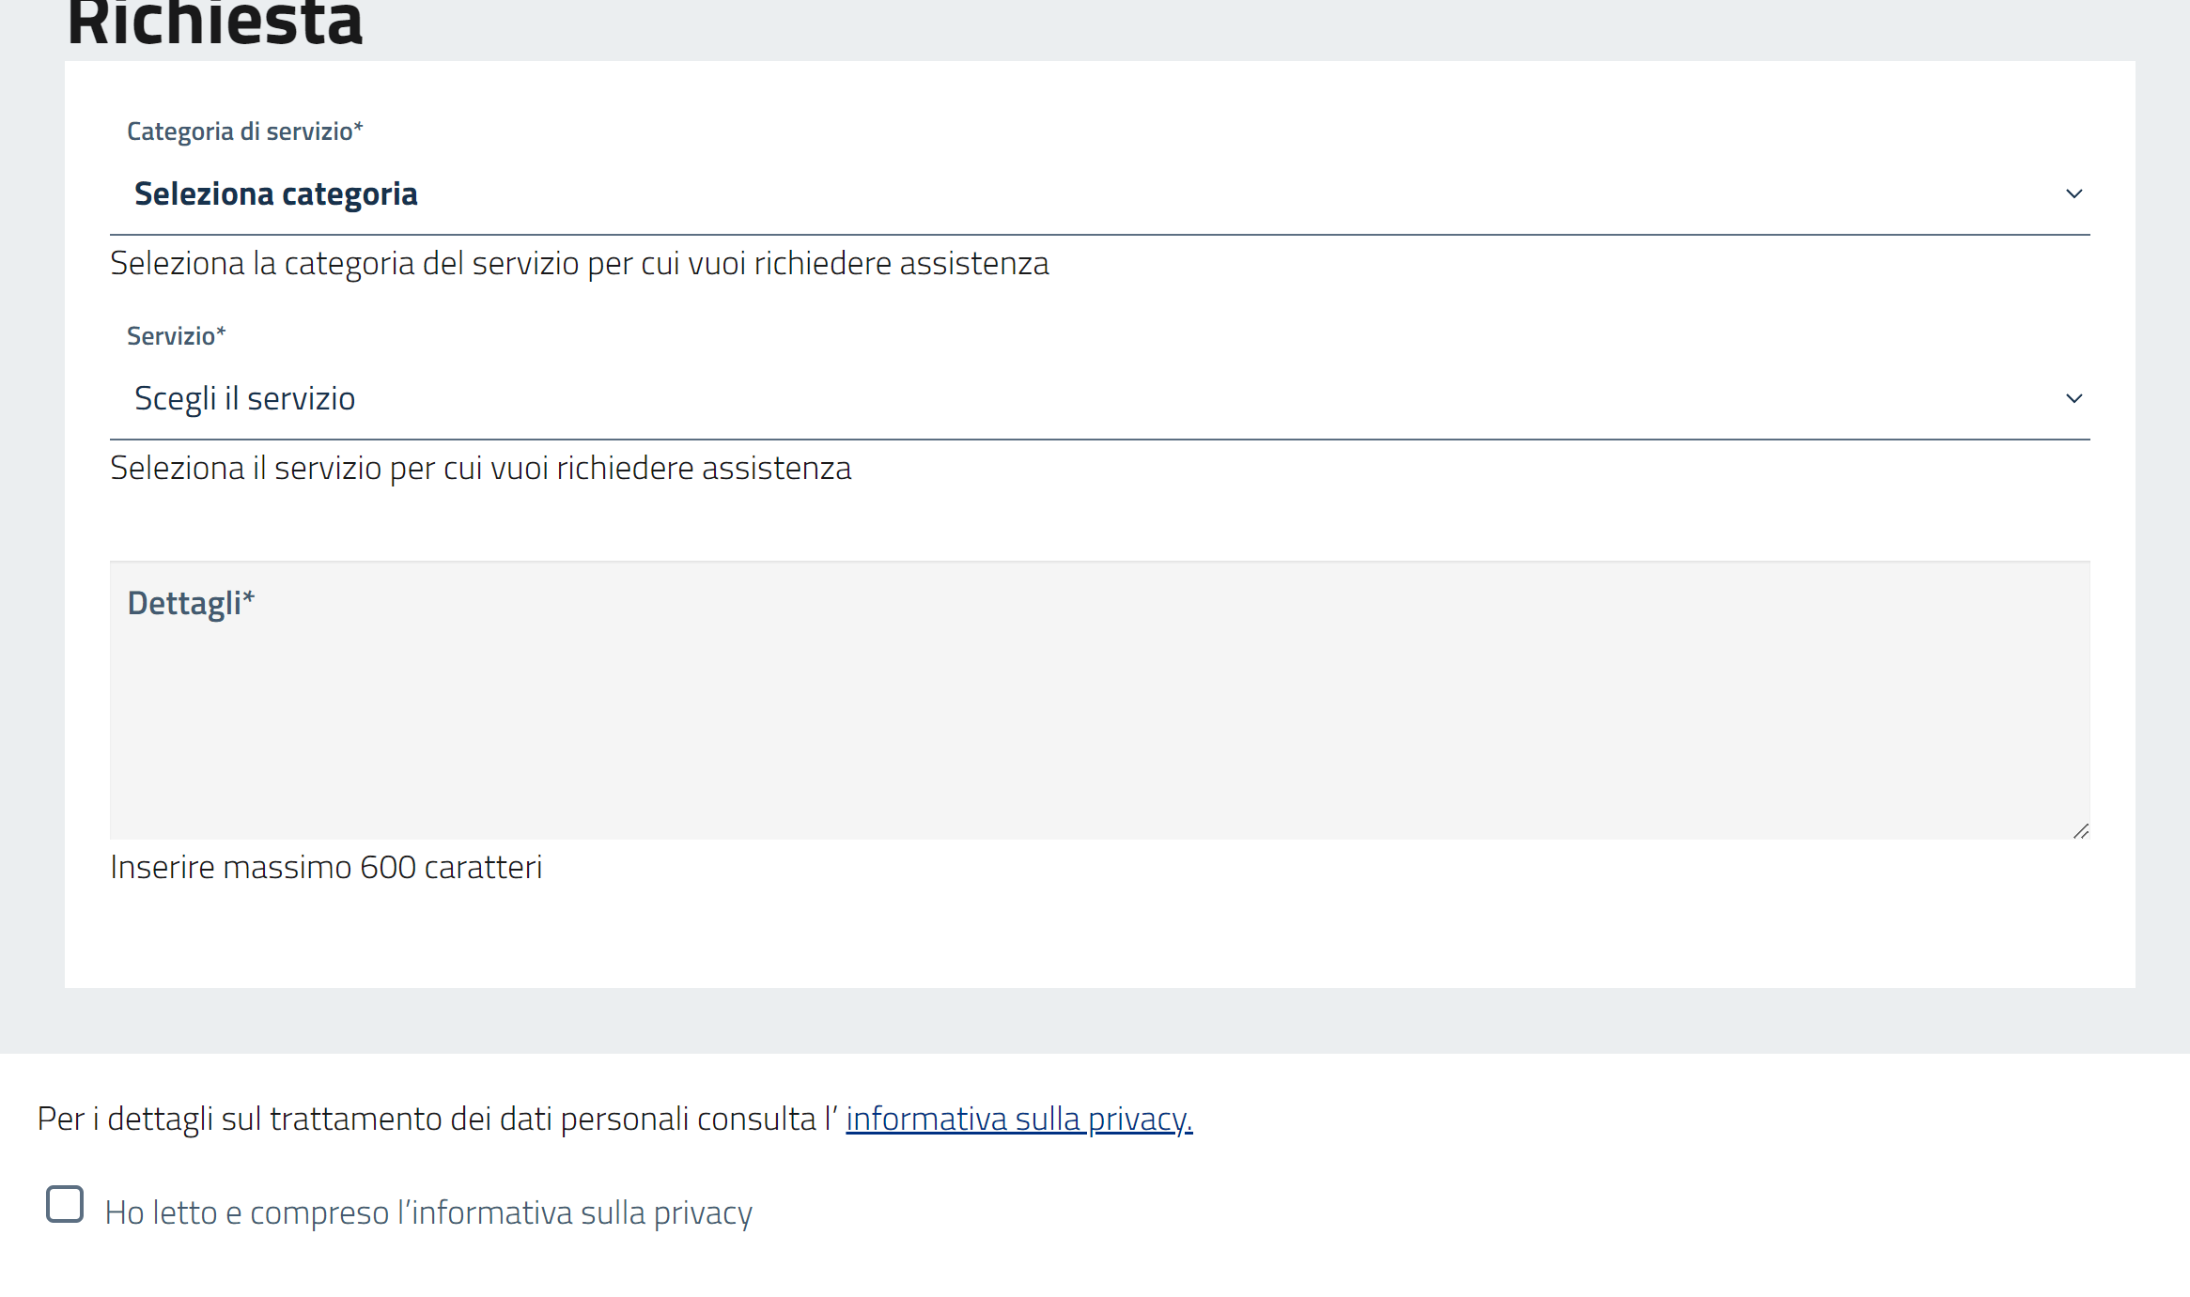2190x1297 pixels.
Task: Click the gray band beneath the form card
Action: (1099, 1021)
